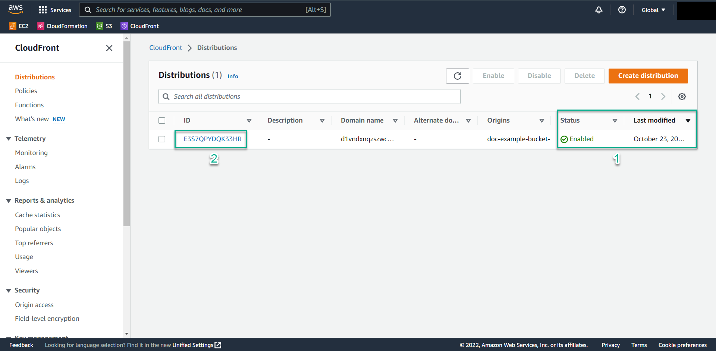Open table preferences gear icon

coord(682,97)
